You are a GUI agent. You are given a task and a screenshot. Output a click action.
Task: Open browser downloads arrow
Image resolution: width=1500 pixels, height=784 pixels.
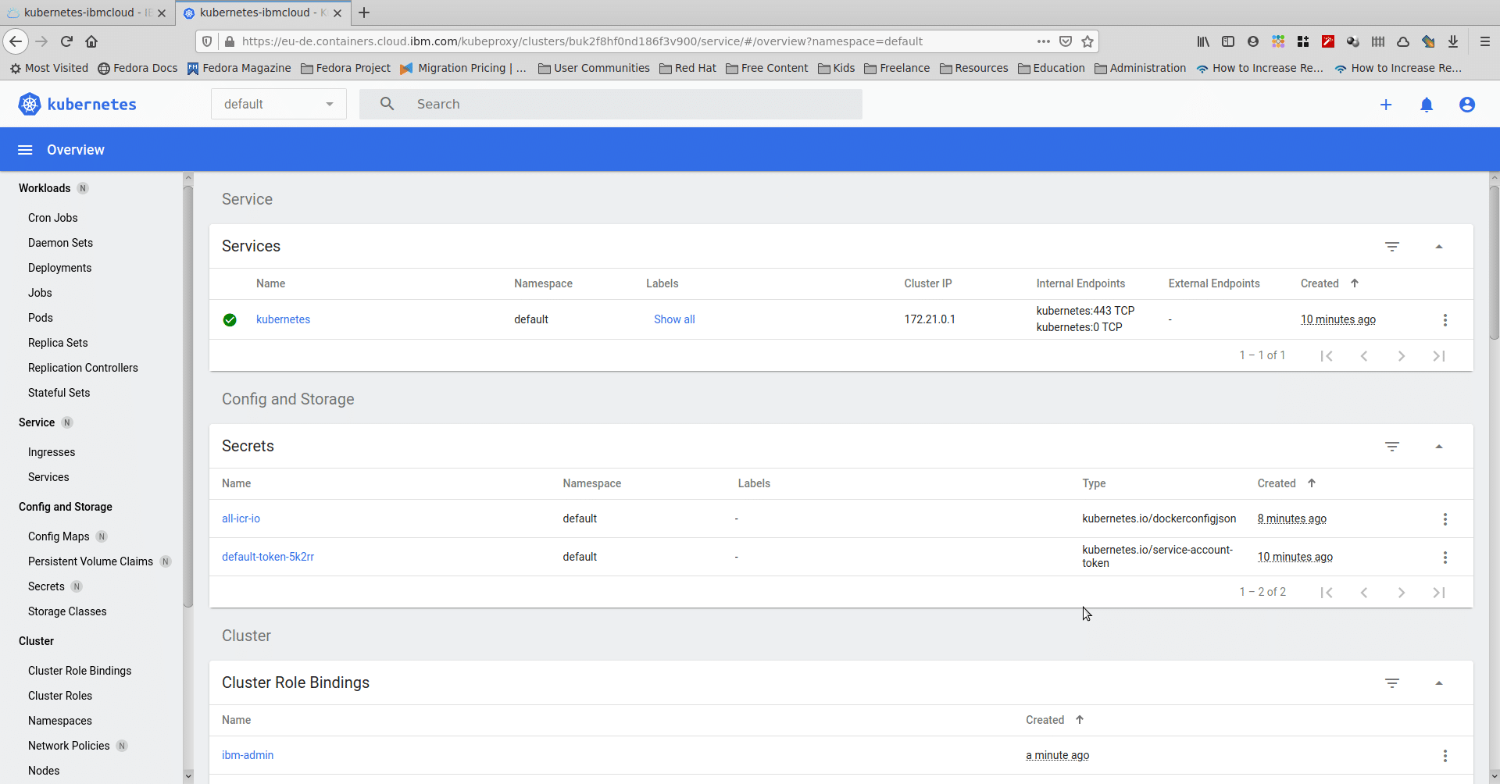(x=1453, y=41)
